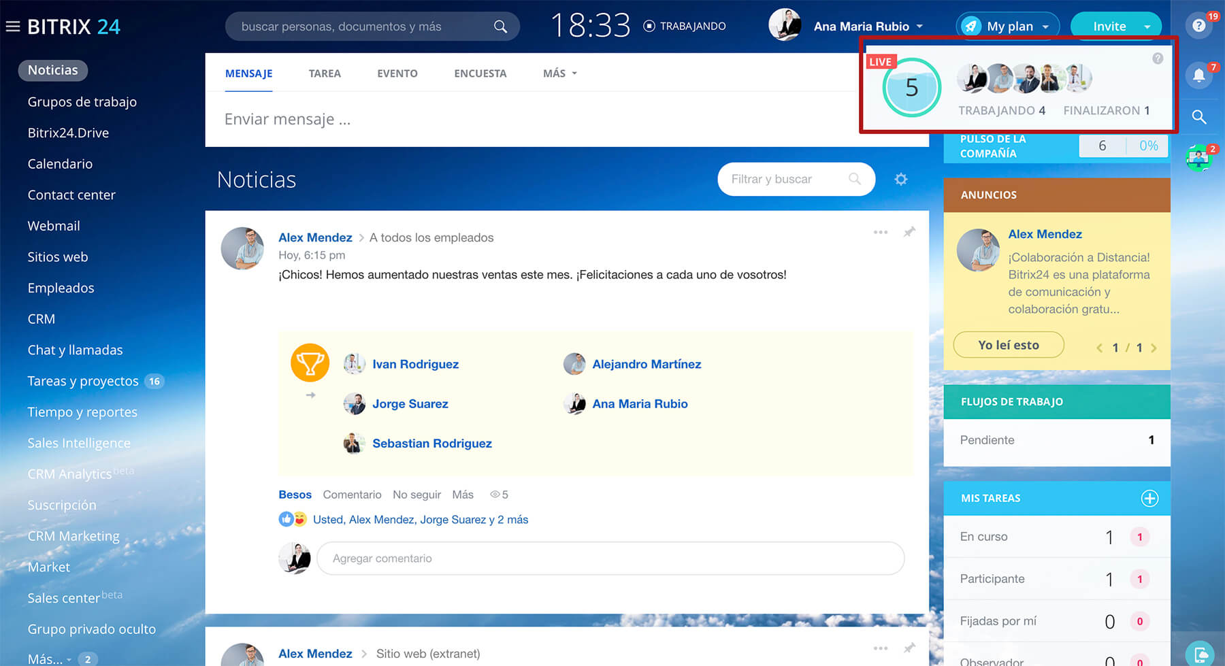This screenshot has height=666, width=1225.
Task: Open the help question mark icon
Action: pyautogui.click(x=1199, y=26)
